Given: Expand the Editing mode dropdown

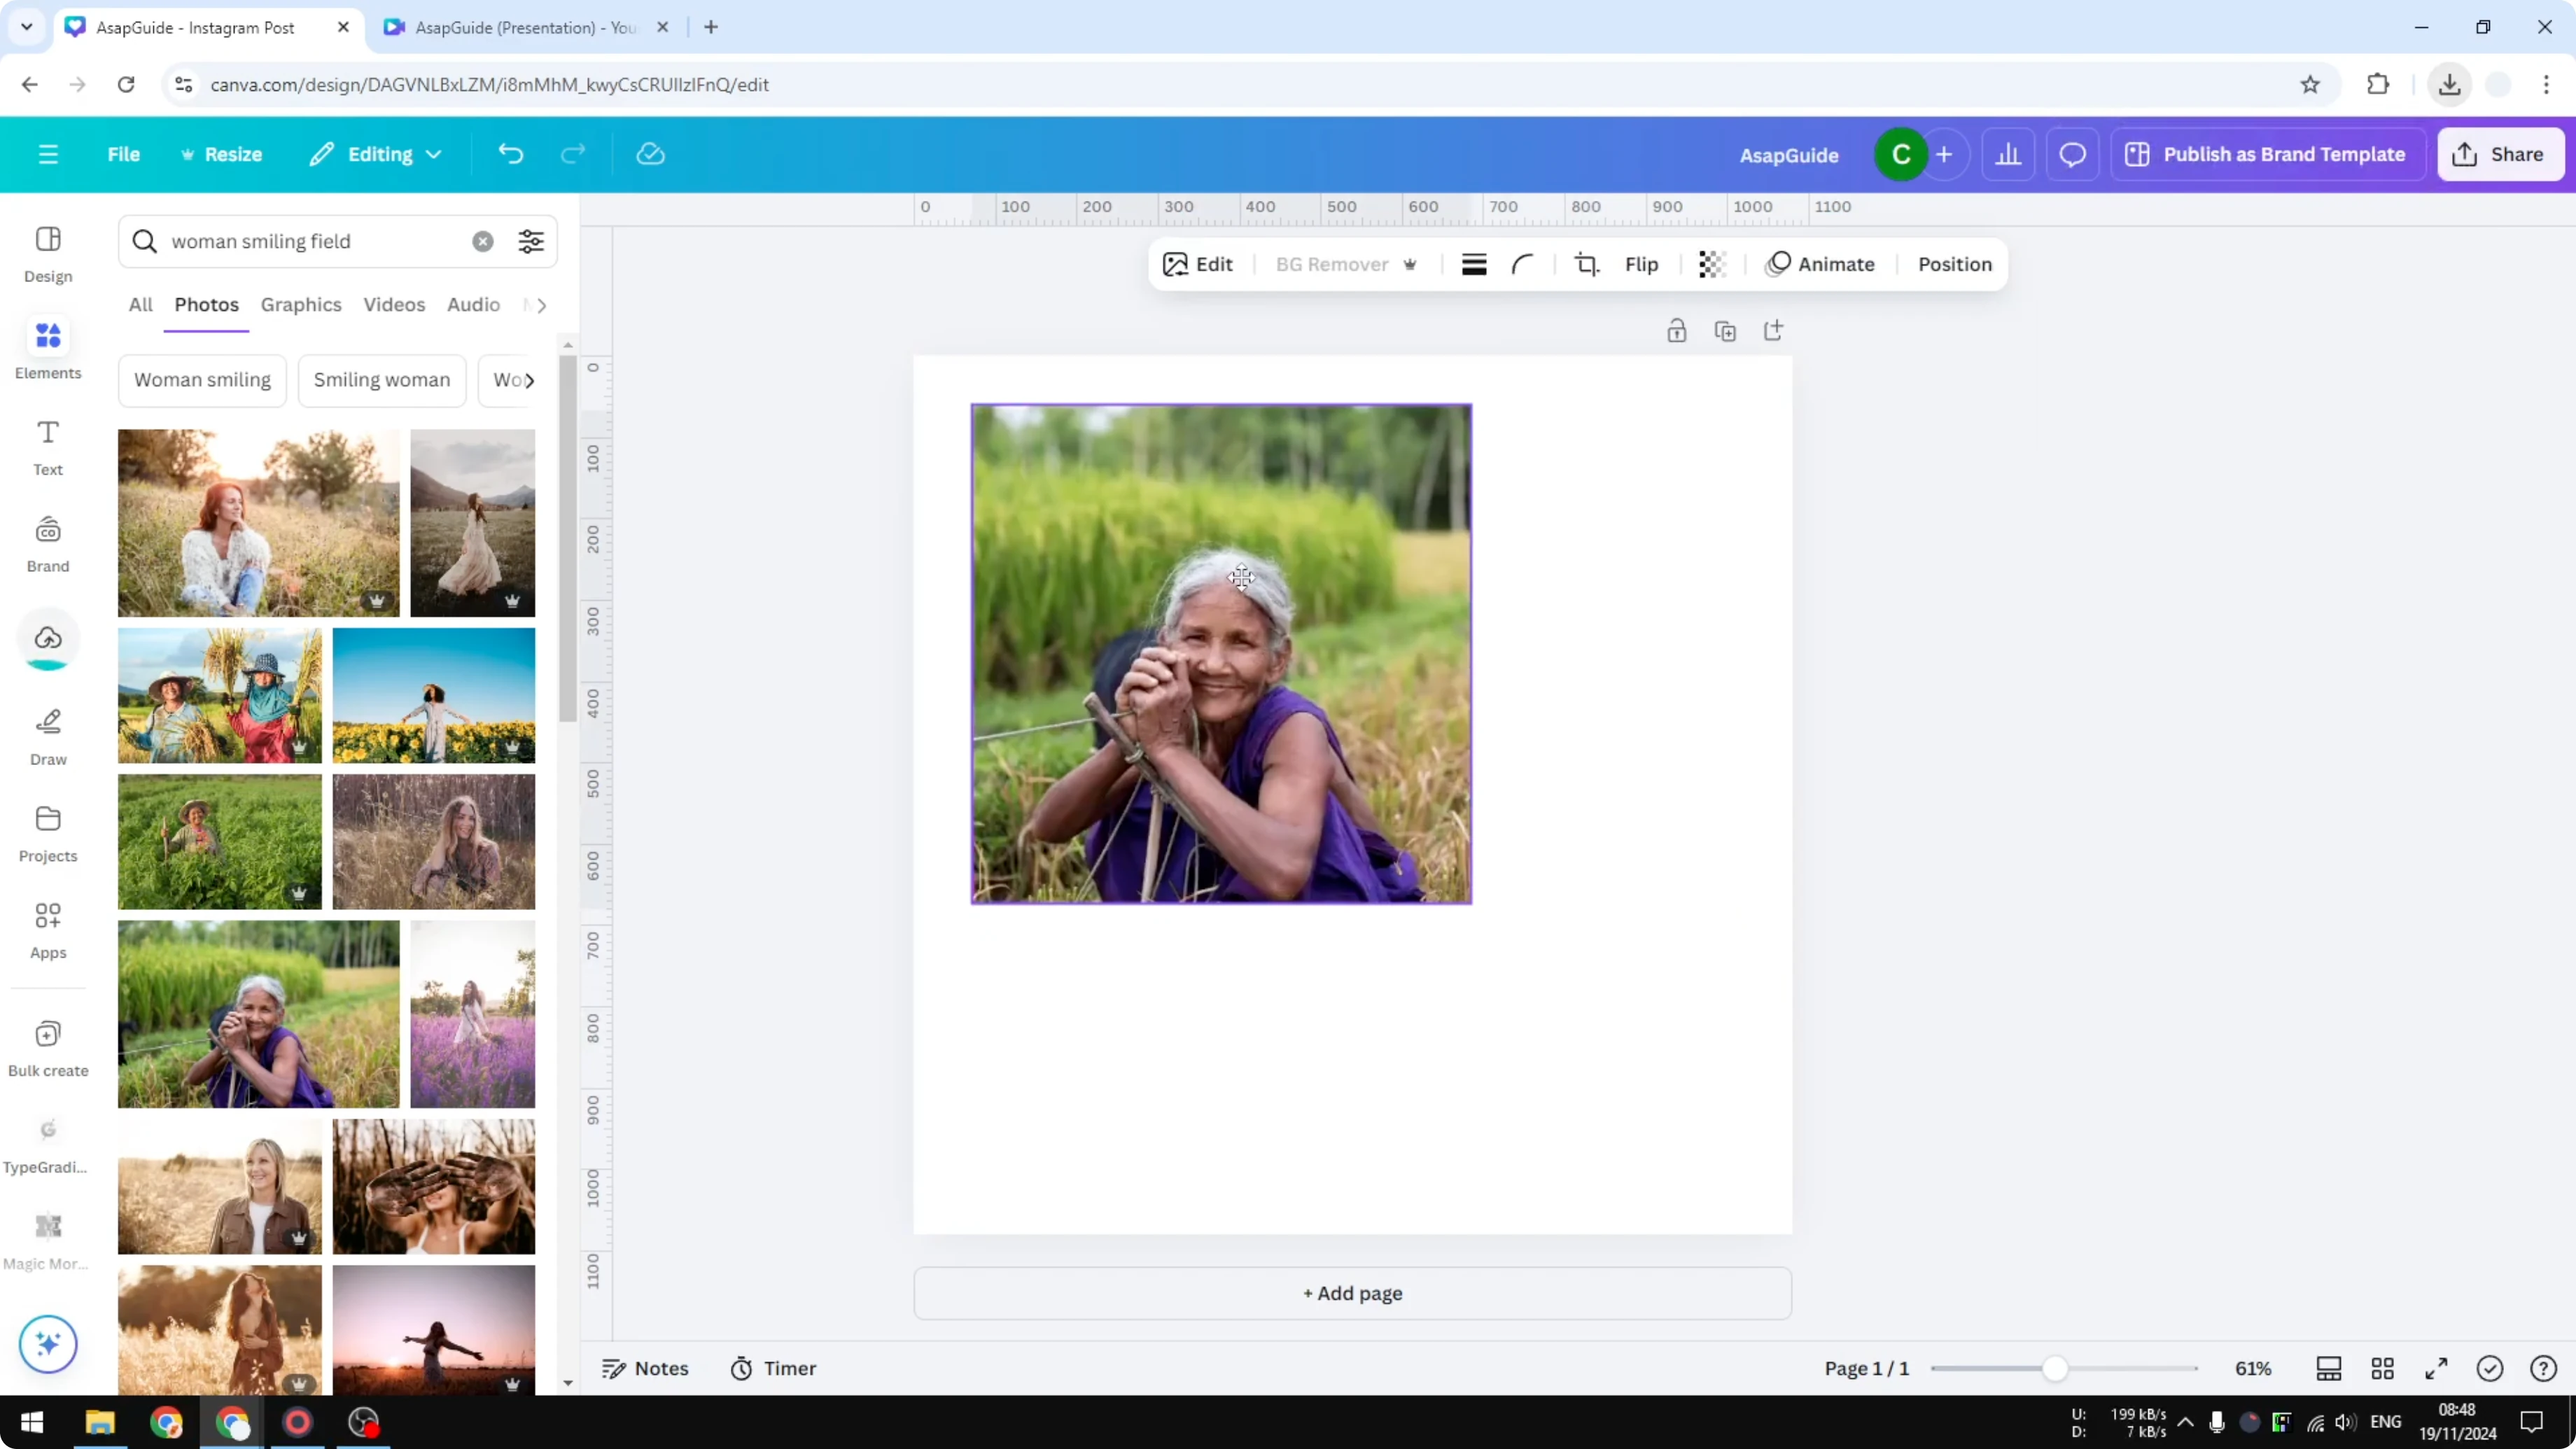Looking at the screenshot, I should (375, 154).
